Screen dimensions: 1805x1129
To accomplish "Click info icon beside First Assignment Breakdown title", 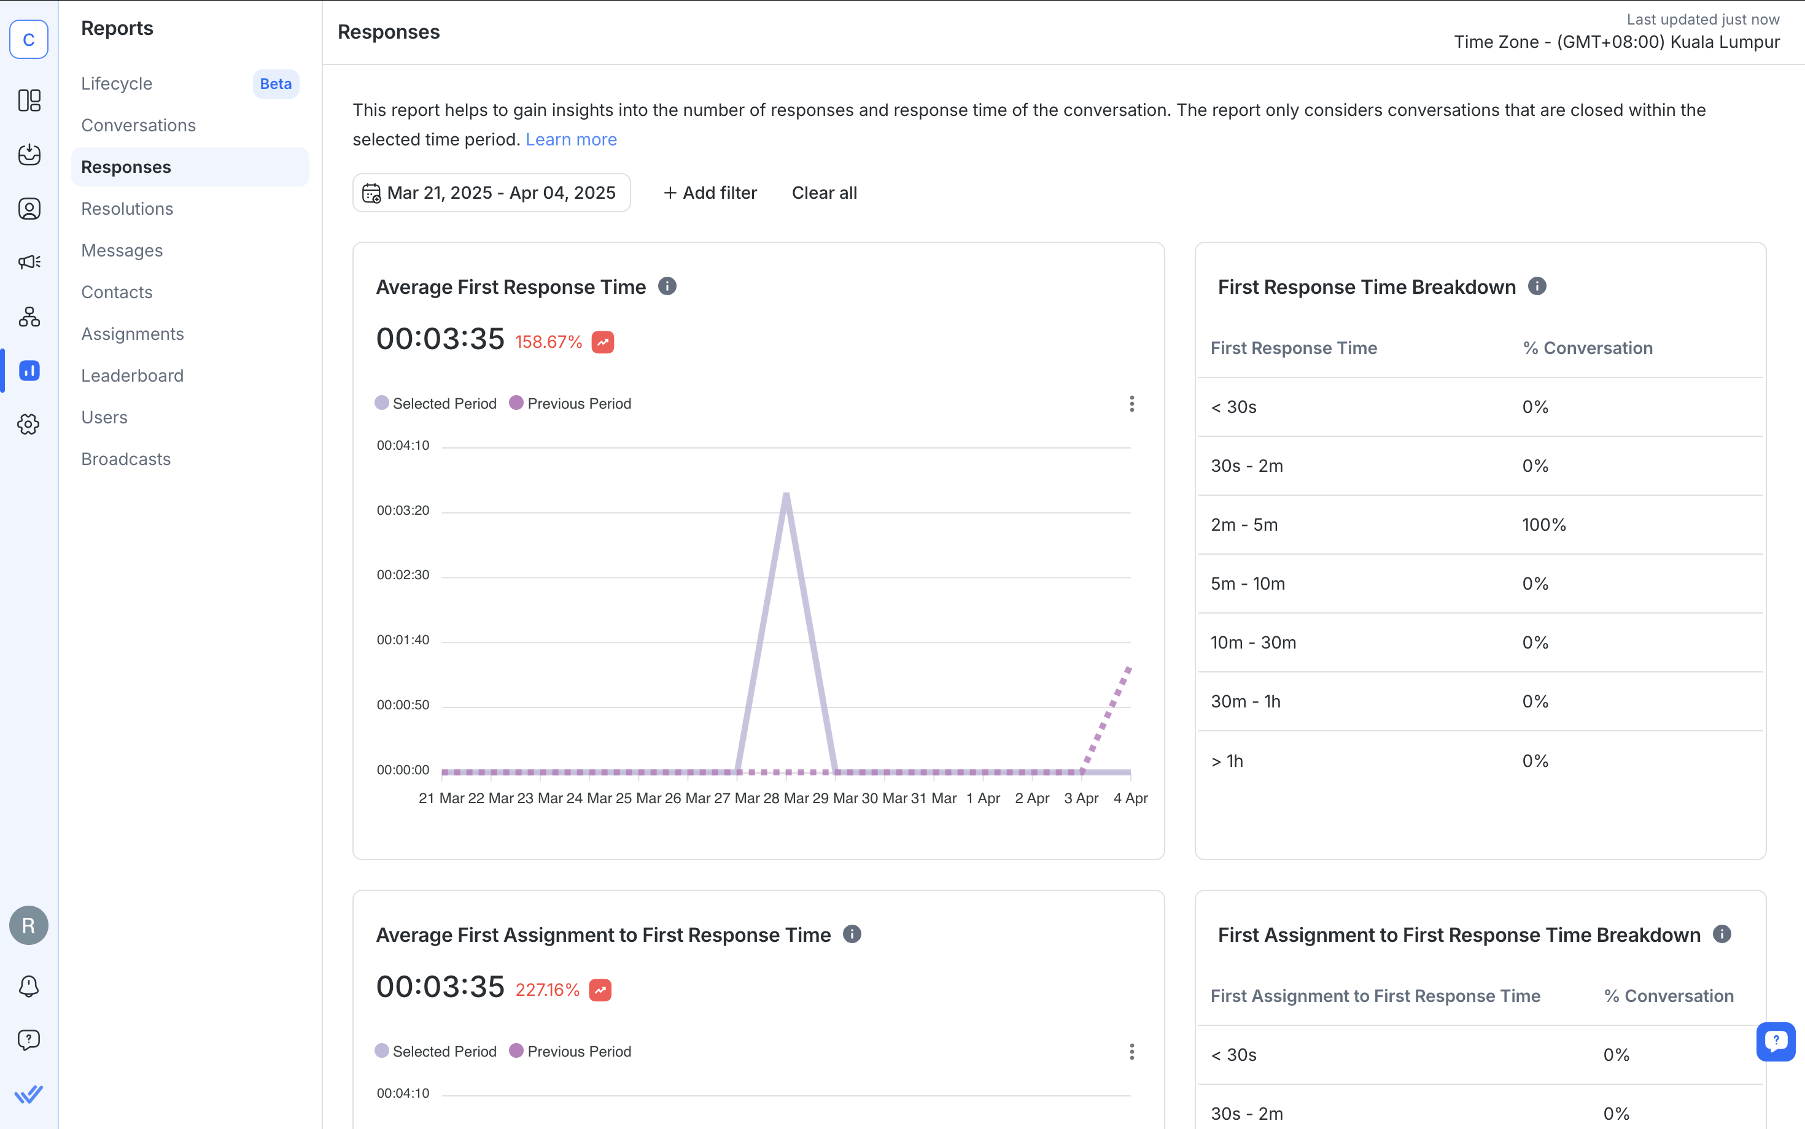I will pos(1722,934).
